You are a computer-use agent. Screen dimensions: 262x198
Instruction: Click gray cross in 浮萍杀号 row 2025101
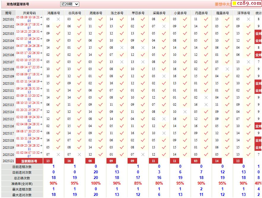248,19
